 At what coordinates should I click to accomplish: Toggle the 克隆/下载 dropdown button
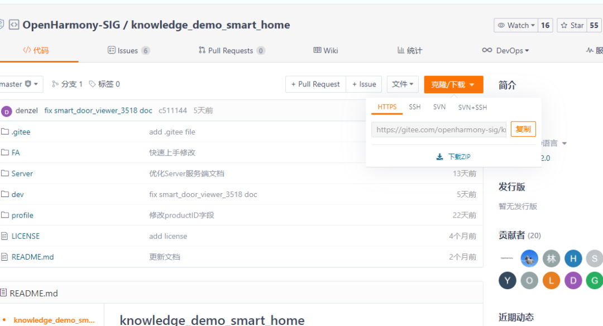(x=453, y=85)
